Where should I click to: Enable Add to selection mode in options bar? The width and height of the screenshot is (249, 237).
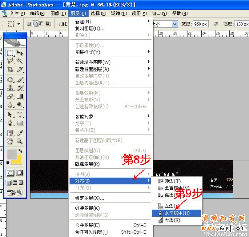point(36,24)
